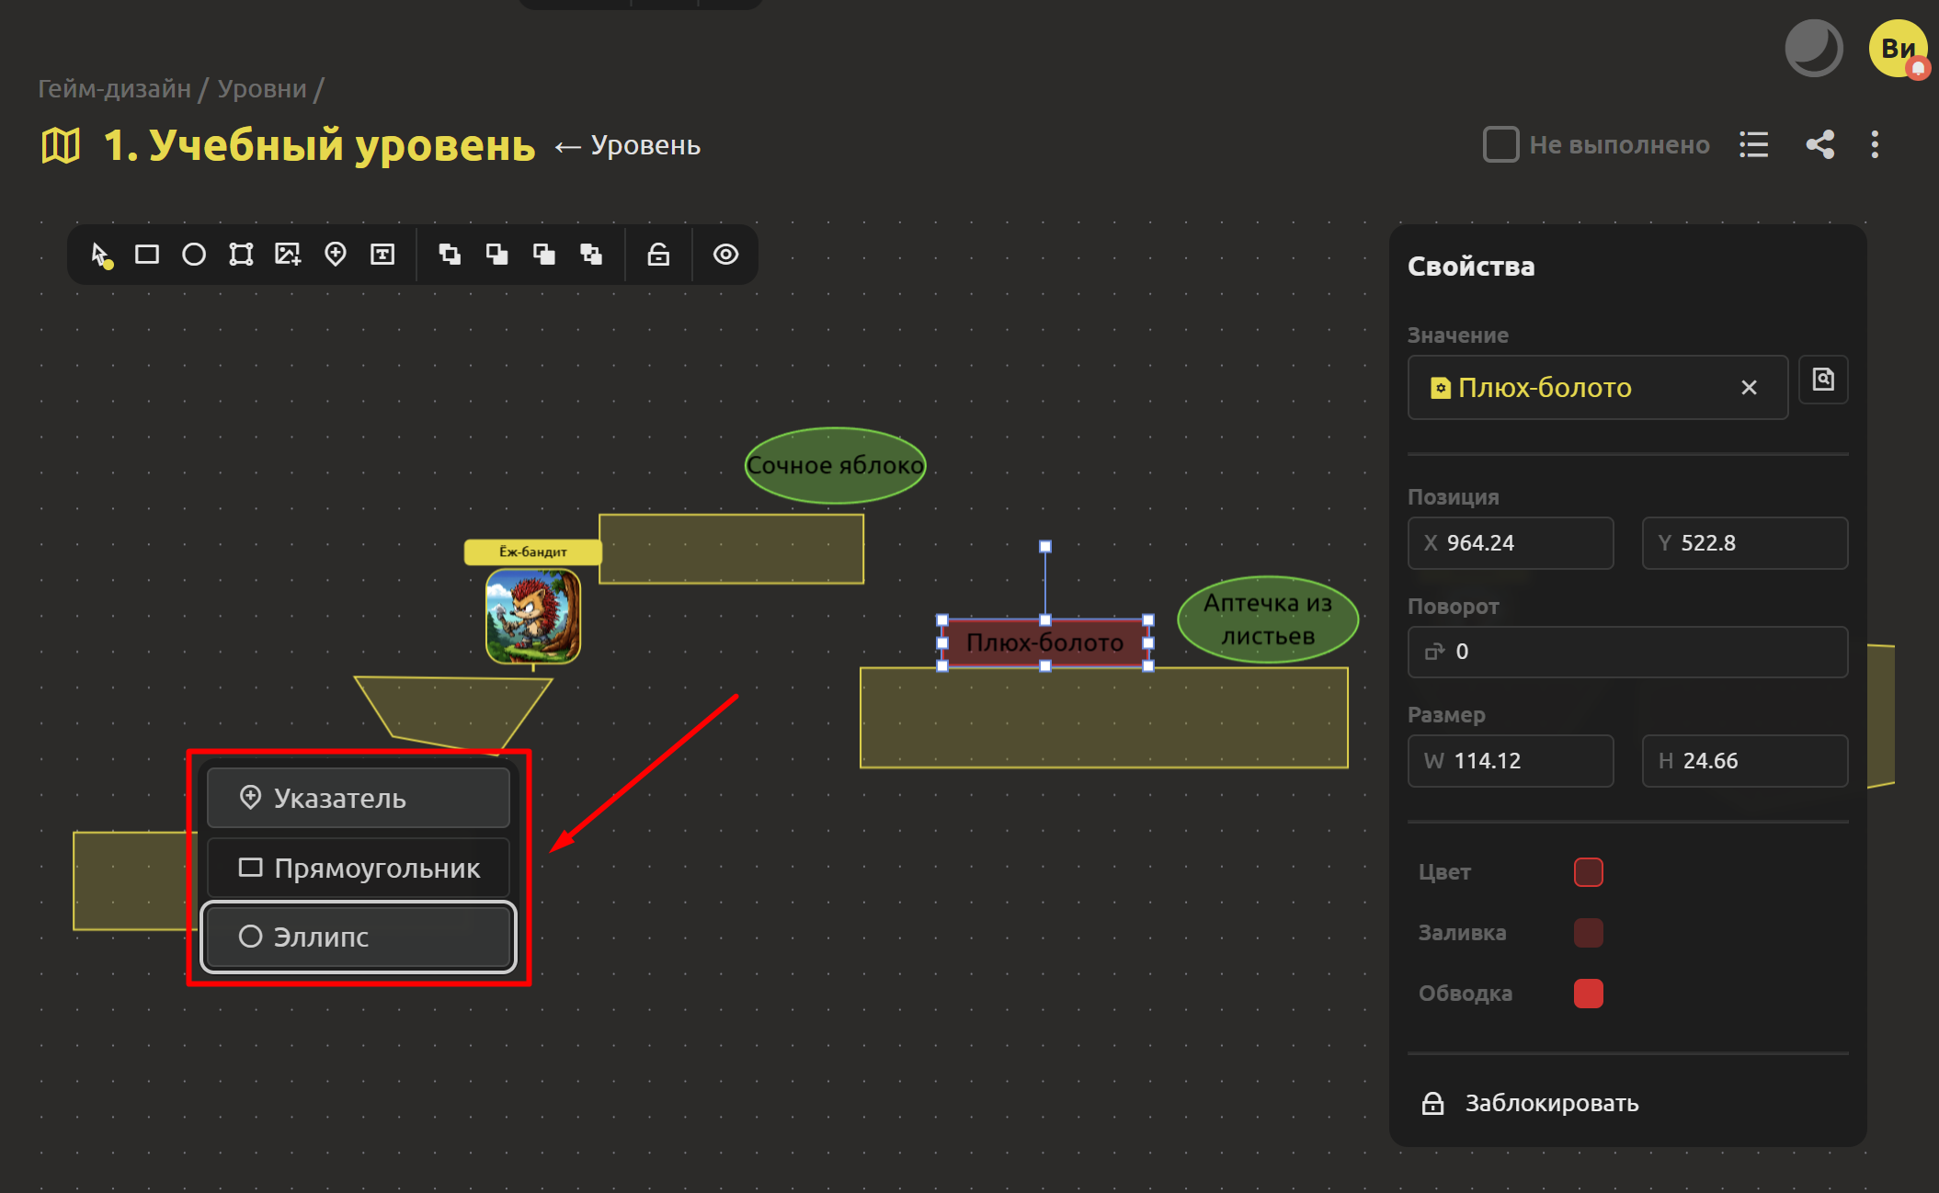
Task: Click the rotation "Поворот" input field
Action: (x=1627, y=652)
